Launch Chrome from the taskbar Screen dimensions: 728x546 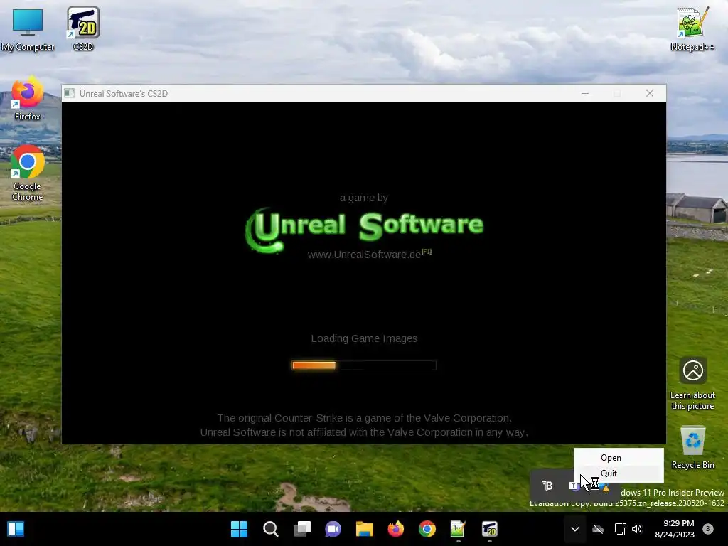(x=427, y=529)
